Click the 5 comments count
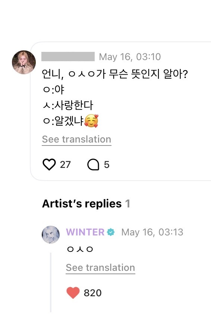This screenshot has width=211, height=319. point(107,165)
